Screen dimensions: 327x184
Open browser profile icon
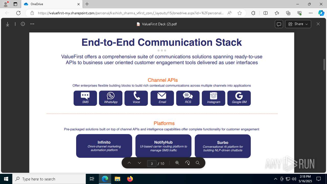point(6,4)
